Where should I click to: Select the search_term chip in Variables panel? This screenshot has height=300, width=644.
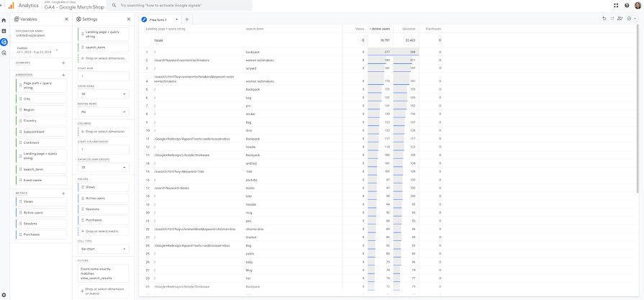pyautogui.click(x=41, y=169)
